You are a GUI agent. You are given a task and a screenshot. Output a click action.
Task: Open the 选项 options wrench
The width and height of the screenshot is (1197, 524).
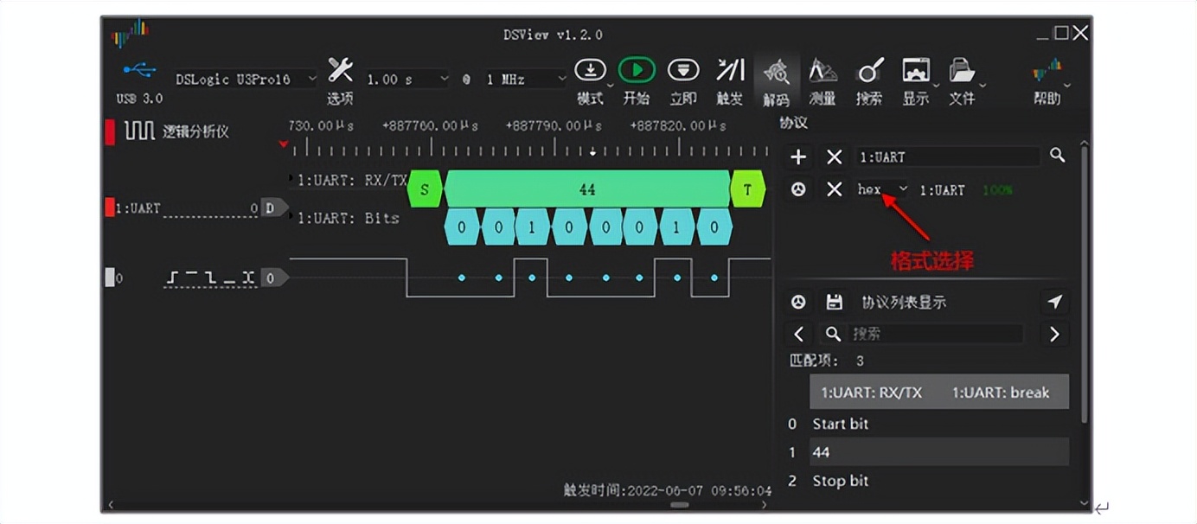[x=339, y=69]
